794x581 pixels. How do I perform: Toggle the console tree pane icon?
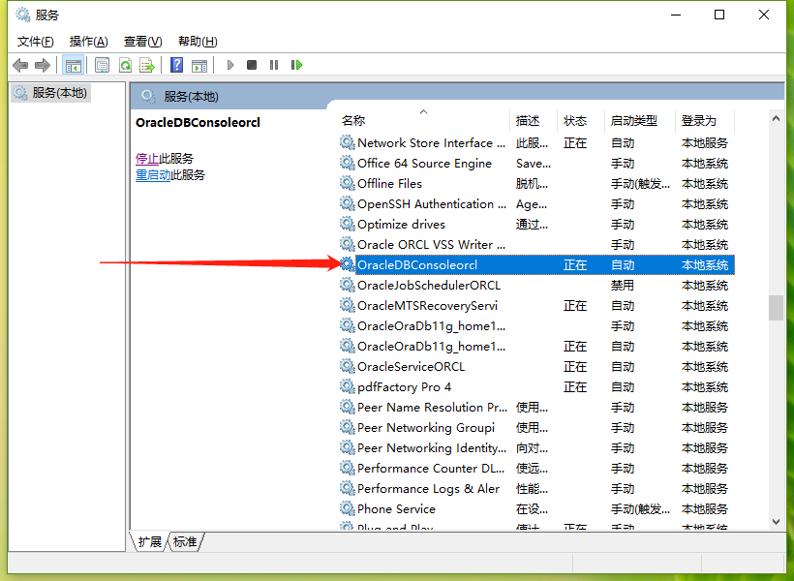click(73, 64)
